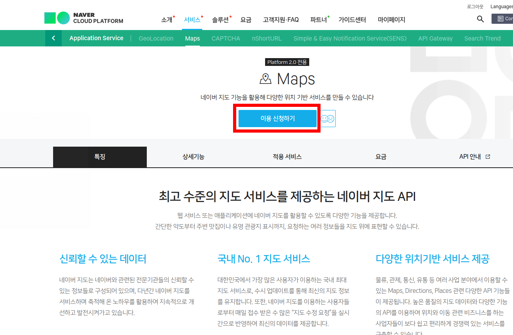Screen dimensions: 513x335
Task: Open the 가이드센터 menu
Action: (x=353, y=19)
